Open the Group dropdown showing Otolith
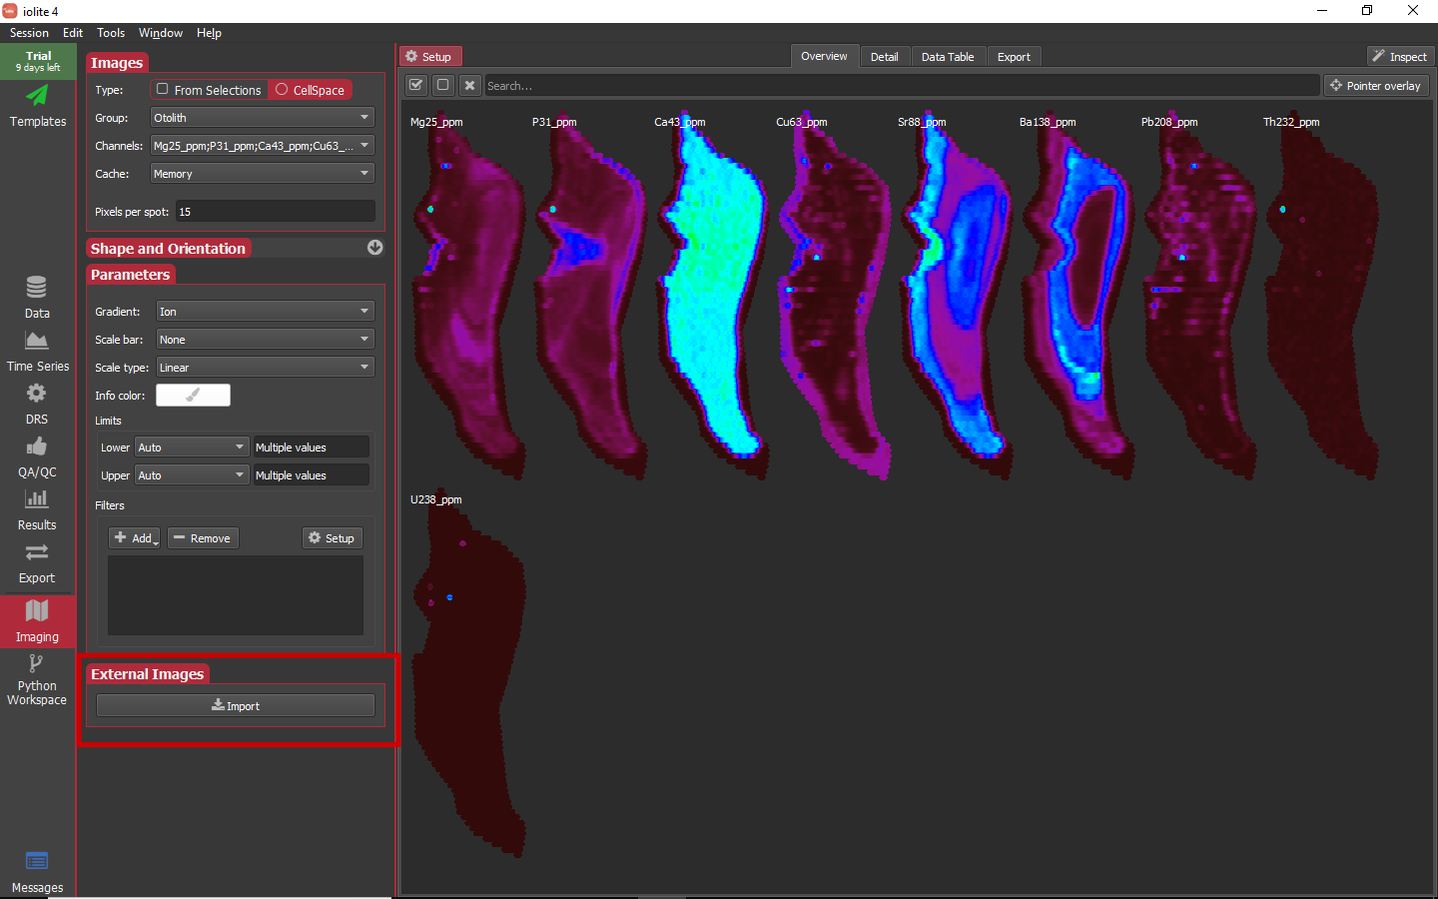This screenshot has height=899, width=1438. 262,118
